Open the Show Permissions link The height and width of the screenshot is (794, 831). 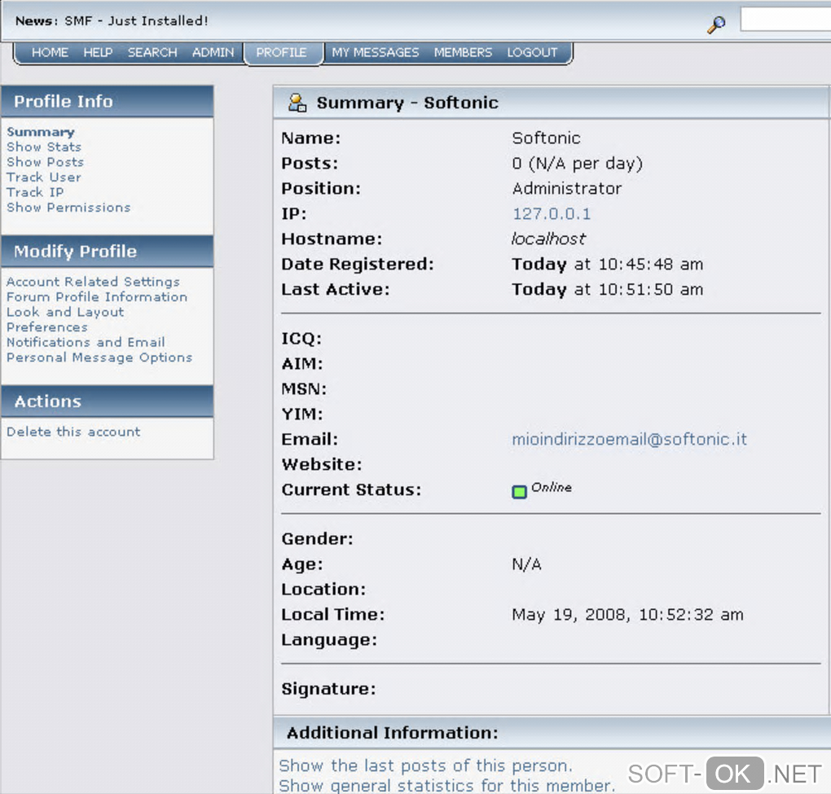(69, 208)
